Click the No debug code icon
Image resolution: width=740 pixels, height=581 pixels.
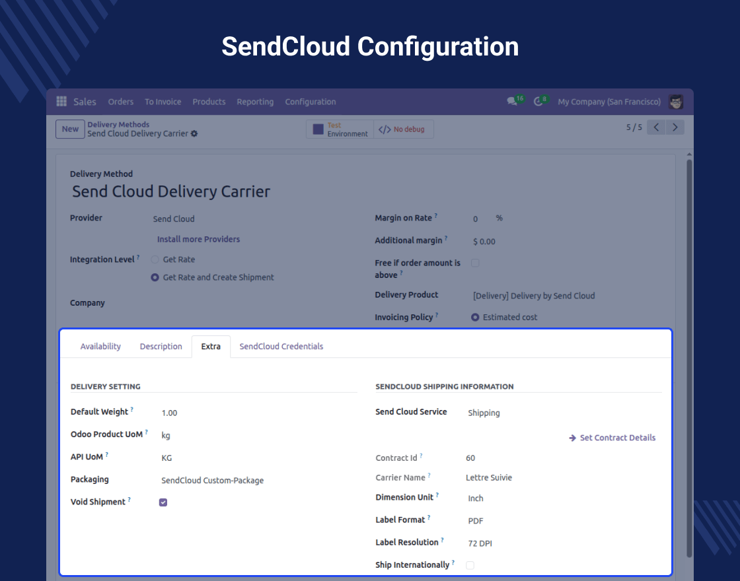(x=385, y=129)
